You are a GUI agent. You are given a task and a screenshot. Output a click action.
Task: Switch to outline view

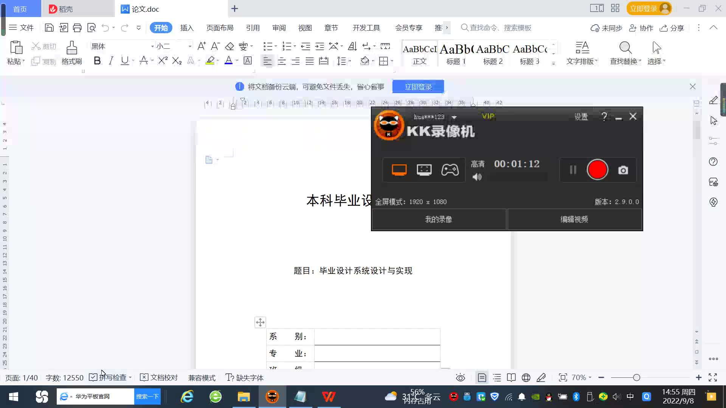point(497,377)
